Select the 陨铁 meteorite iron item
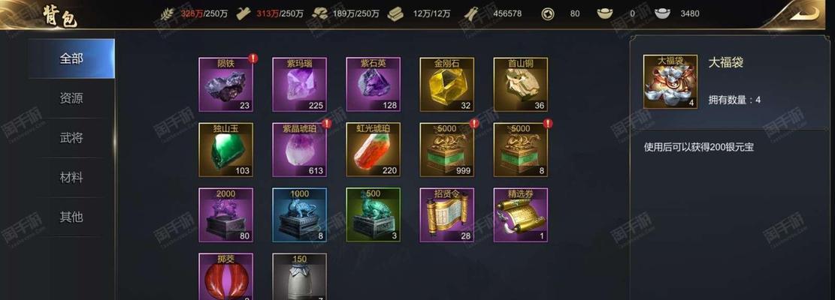The width and height of the screenshot is (835, 300). pos(225,85)
